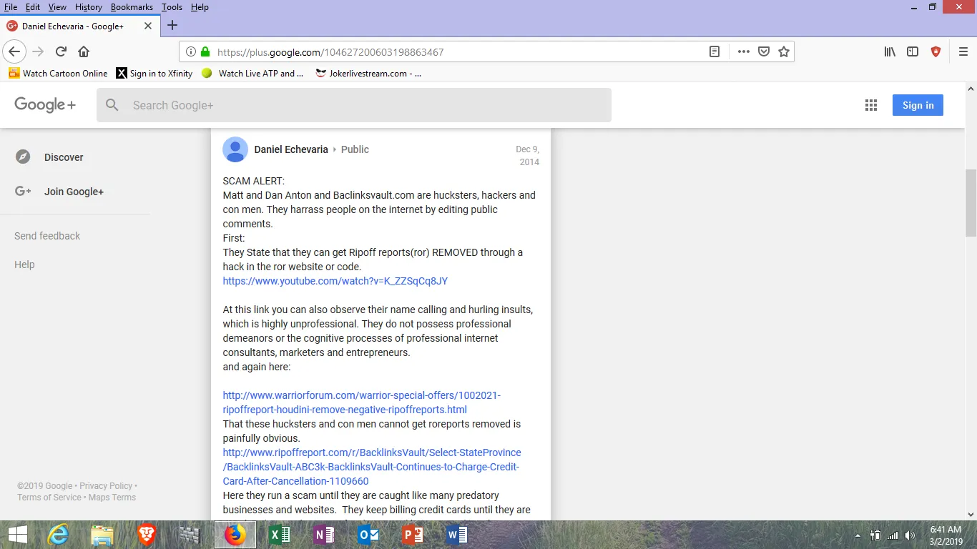
Task: Select the Daniel Echevaria - Google+ tab
Action: tap(79, 26)
